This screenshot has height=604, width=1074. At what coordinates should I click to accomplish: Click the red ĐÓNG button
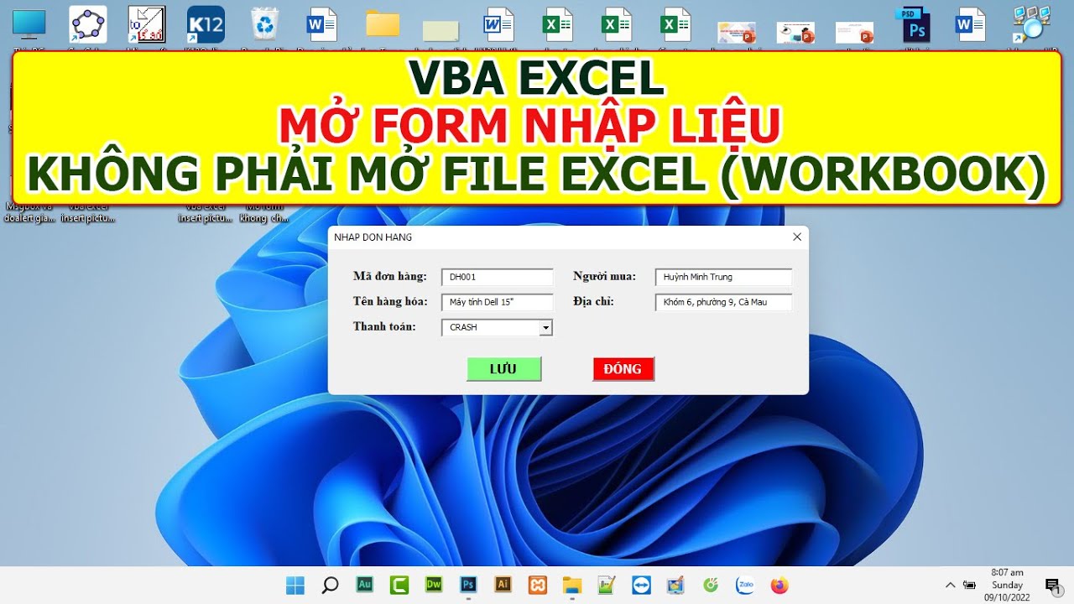click(x=623, y=369)
